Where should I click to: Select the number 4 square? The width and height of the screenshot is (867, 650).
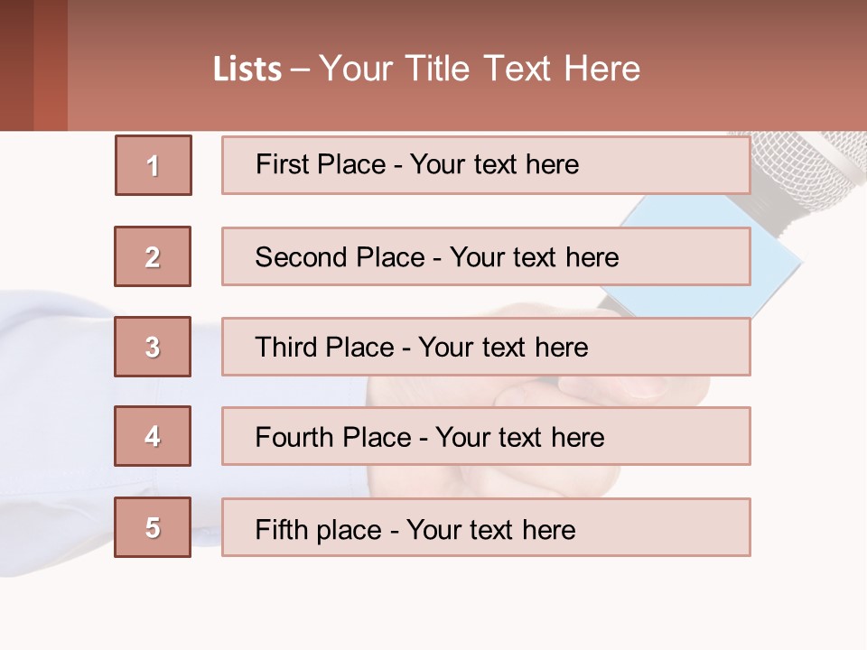coord(153,436)
